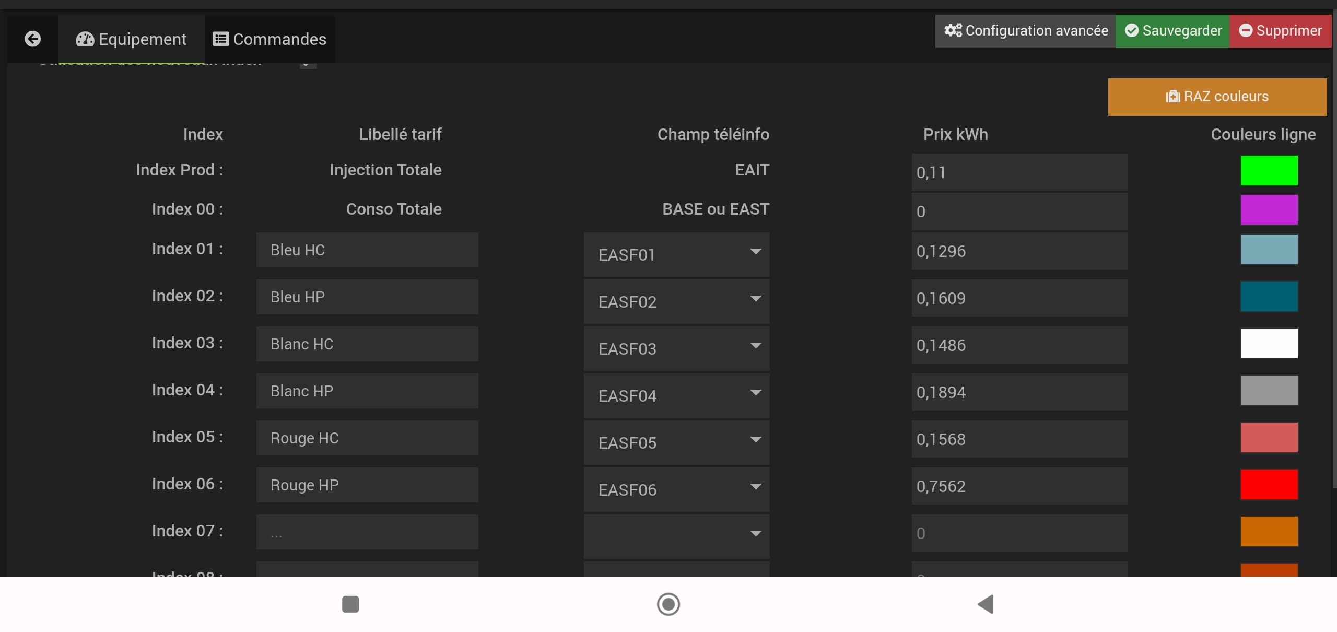Image resolution: width=1337 pixels, height=632 pixels.
Task: Pick the green Index Prod color swatch
Action: tap(1269, 170)
